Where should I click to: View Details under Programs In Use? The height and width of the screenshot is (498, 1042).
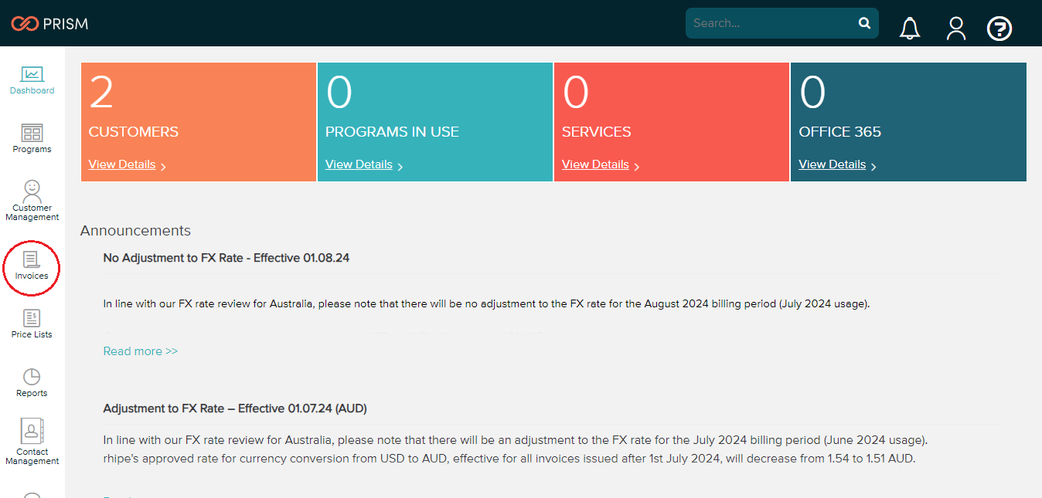[359, 164]
